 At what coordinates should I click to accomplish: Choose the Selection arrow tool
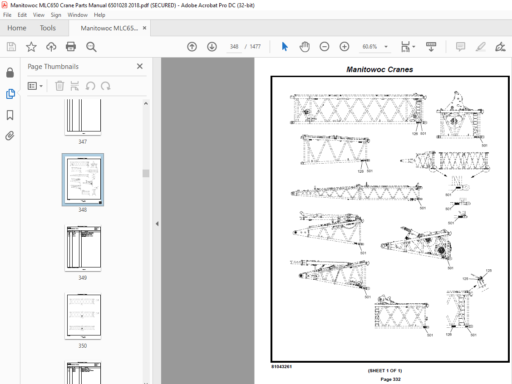click(285, 47)
